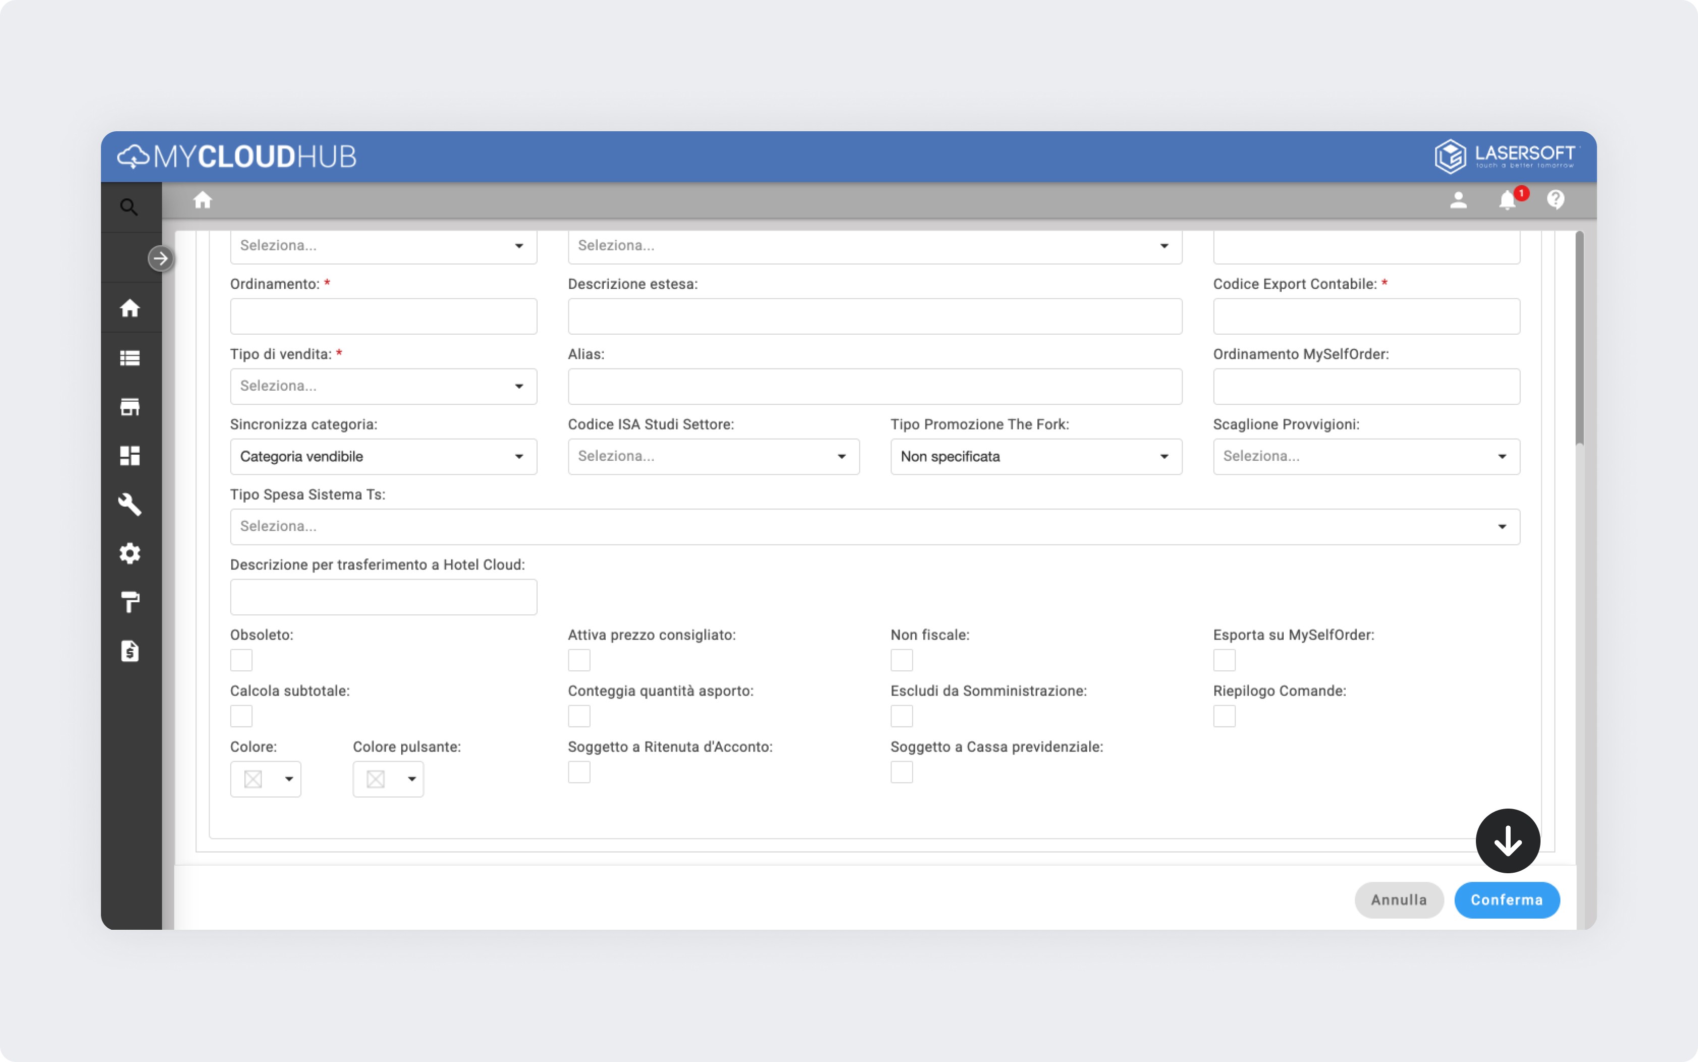The height and width of the screenshot is (1062, 1698).
Task: Expand the sidebar with arrow button
Action: [x=161, y=258]
